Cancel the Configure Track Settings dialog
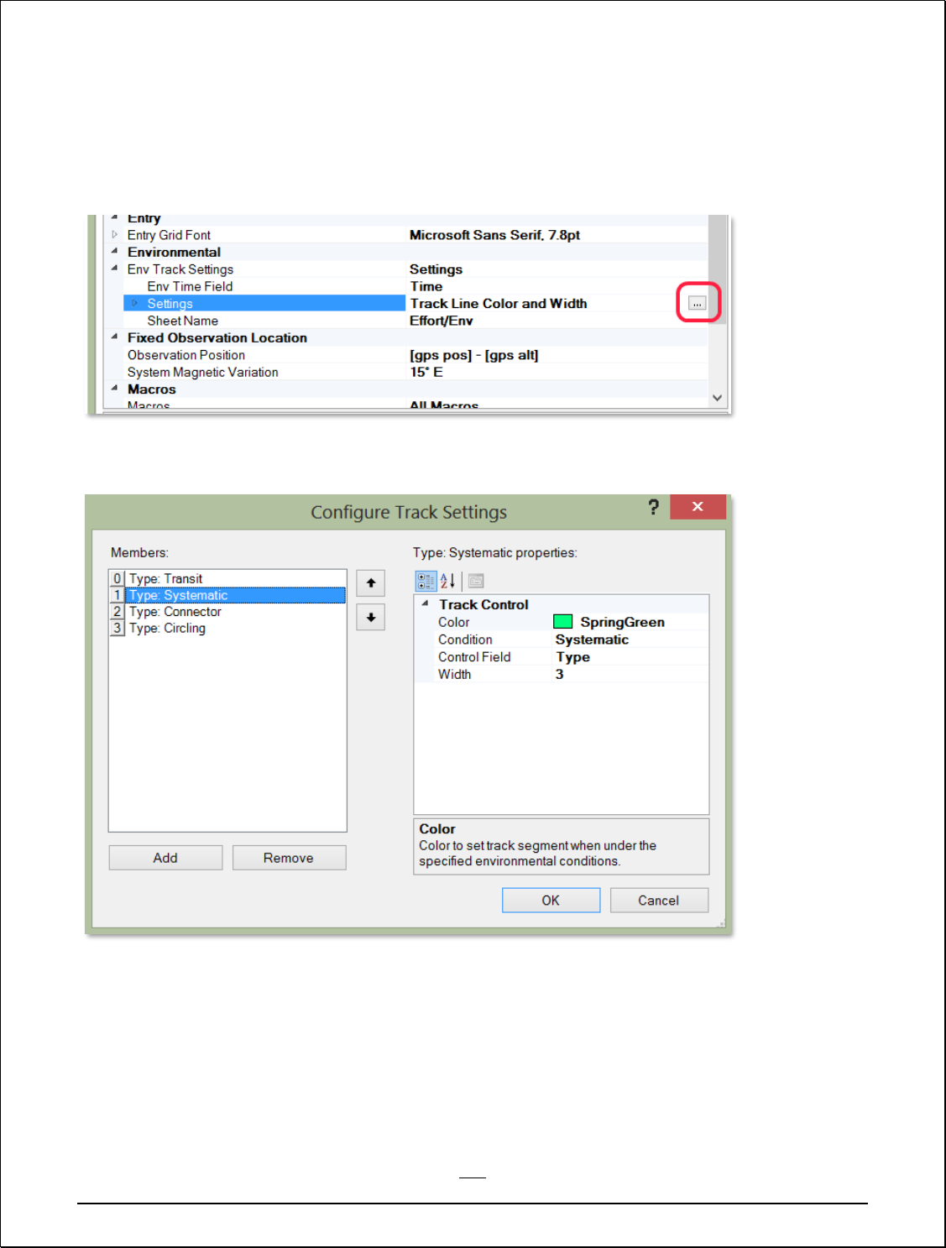 (659, 901)
